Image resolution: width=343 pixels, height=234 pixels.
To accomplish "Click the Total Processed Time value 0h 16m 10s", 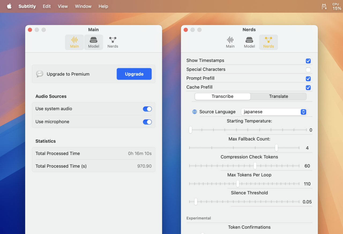I will click(140, 153).
